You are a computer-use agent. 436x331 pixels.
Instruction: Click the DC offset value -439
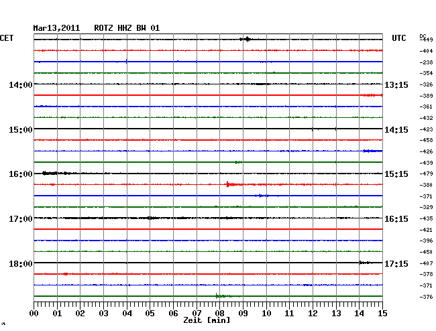pos(426,163)
